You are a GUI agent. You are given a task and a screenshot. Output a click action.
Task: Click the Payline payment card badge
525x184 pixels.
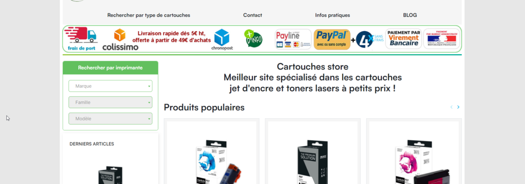[x=293, y=39]
